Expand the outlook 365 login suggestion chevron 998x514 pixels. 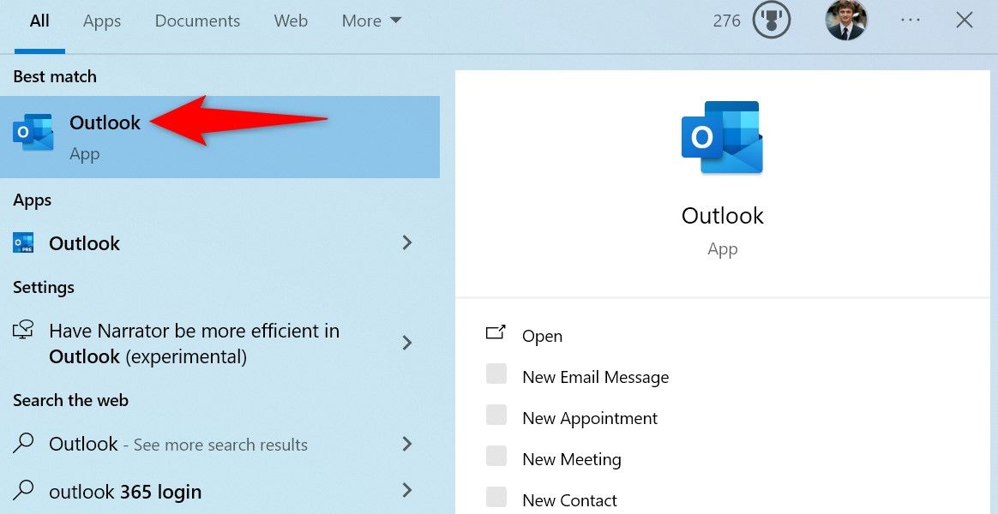click(x=406, y=491)
